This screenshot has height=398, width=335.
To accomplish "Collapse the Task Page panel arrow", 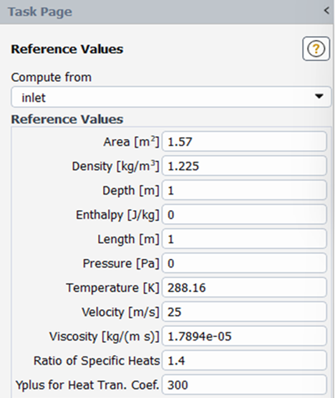I will click(x=326, y=11).
